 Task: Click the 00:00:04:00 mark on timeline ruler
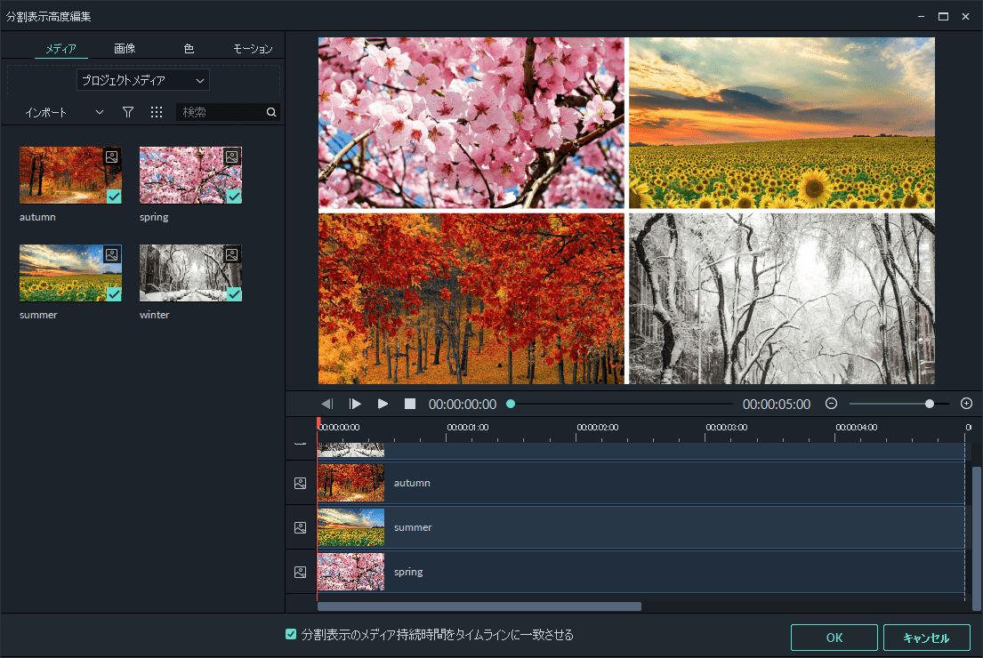point(857,428)
